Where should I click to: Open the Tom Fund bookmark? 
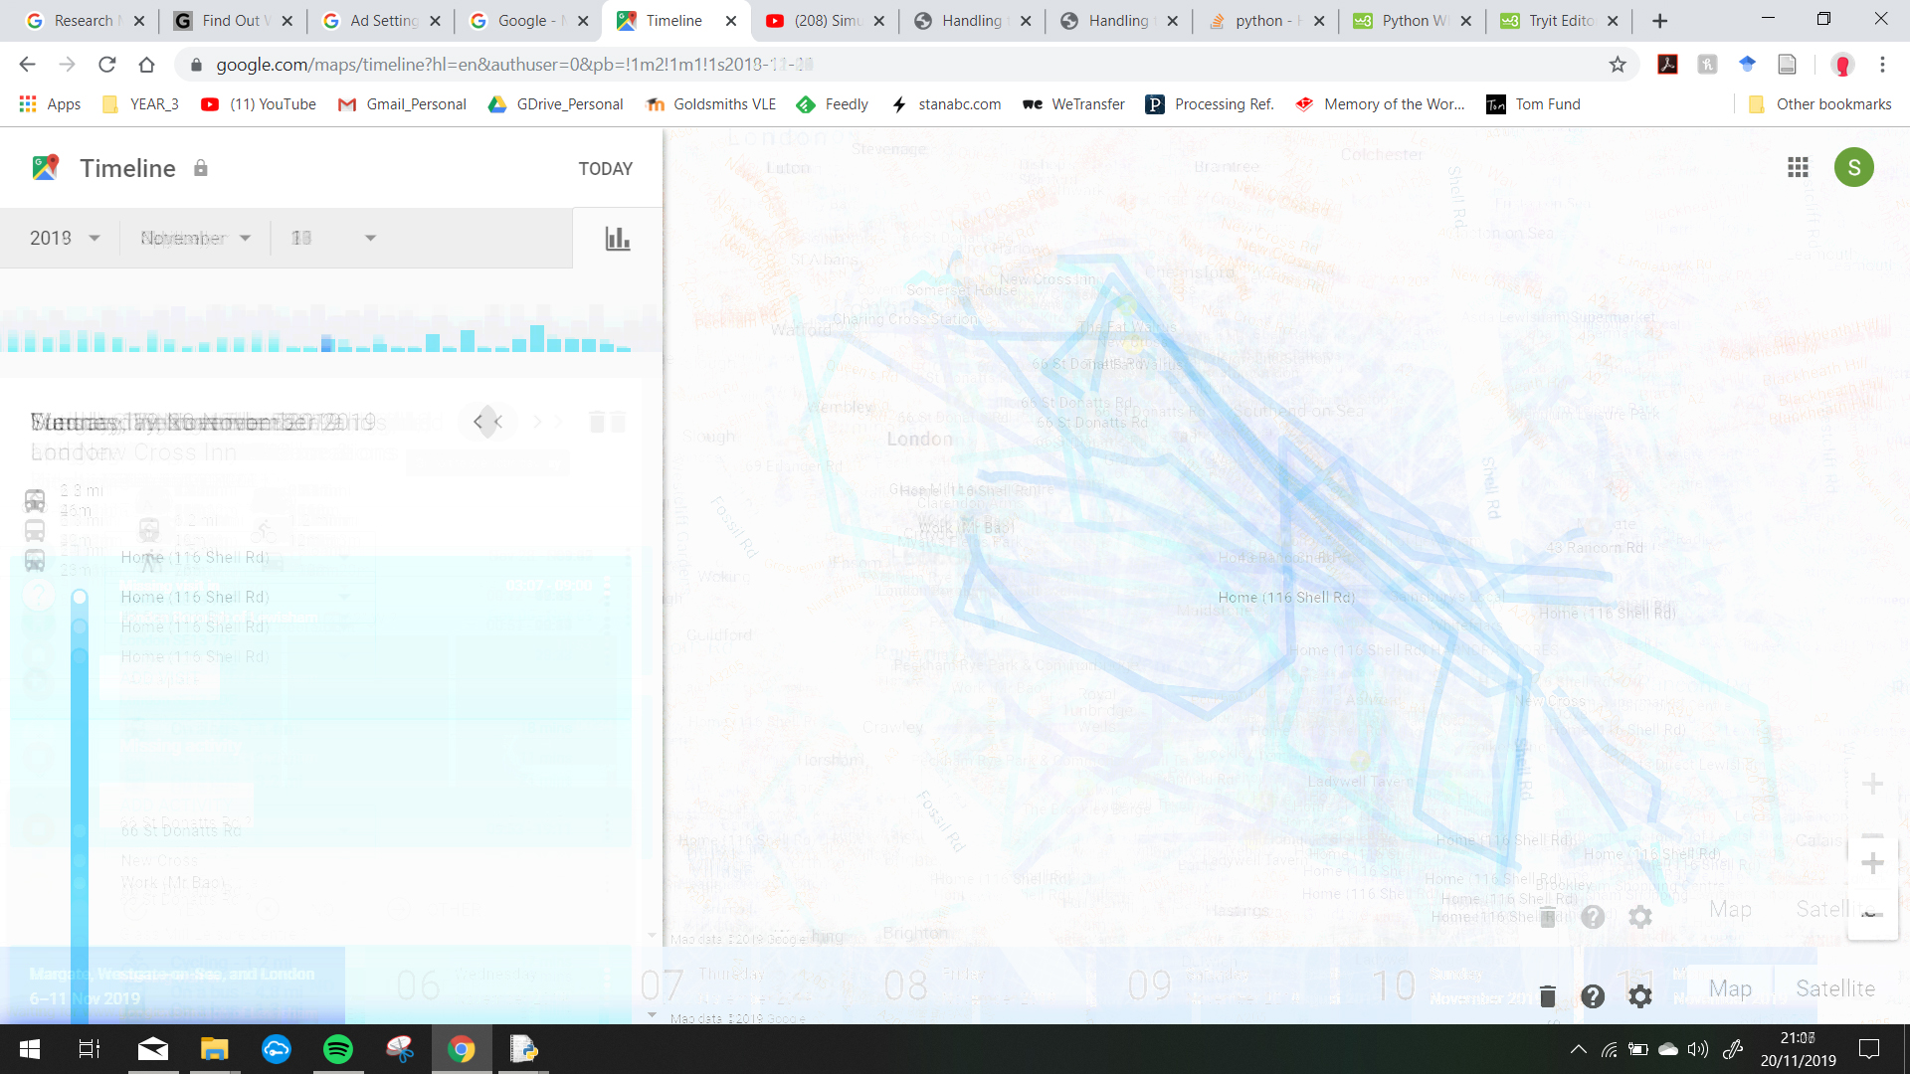click(1533, 104)
